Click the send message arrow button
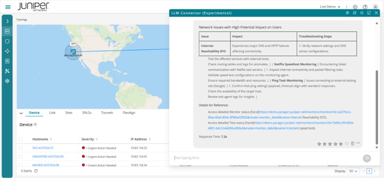 (x=367, y=158)
